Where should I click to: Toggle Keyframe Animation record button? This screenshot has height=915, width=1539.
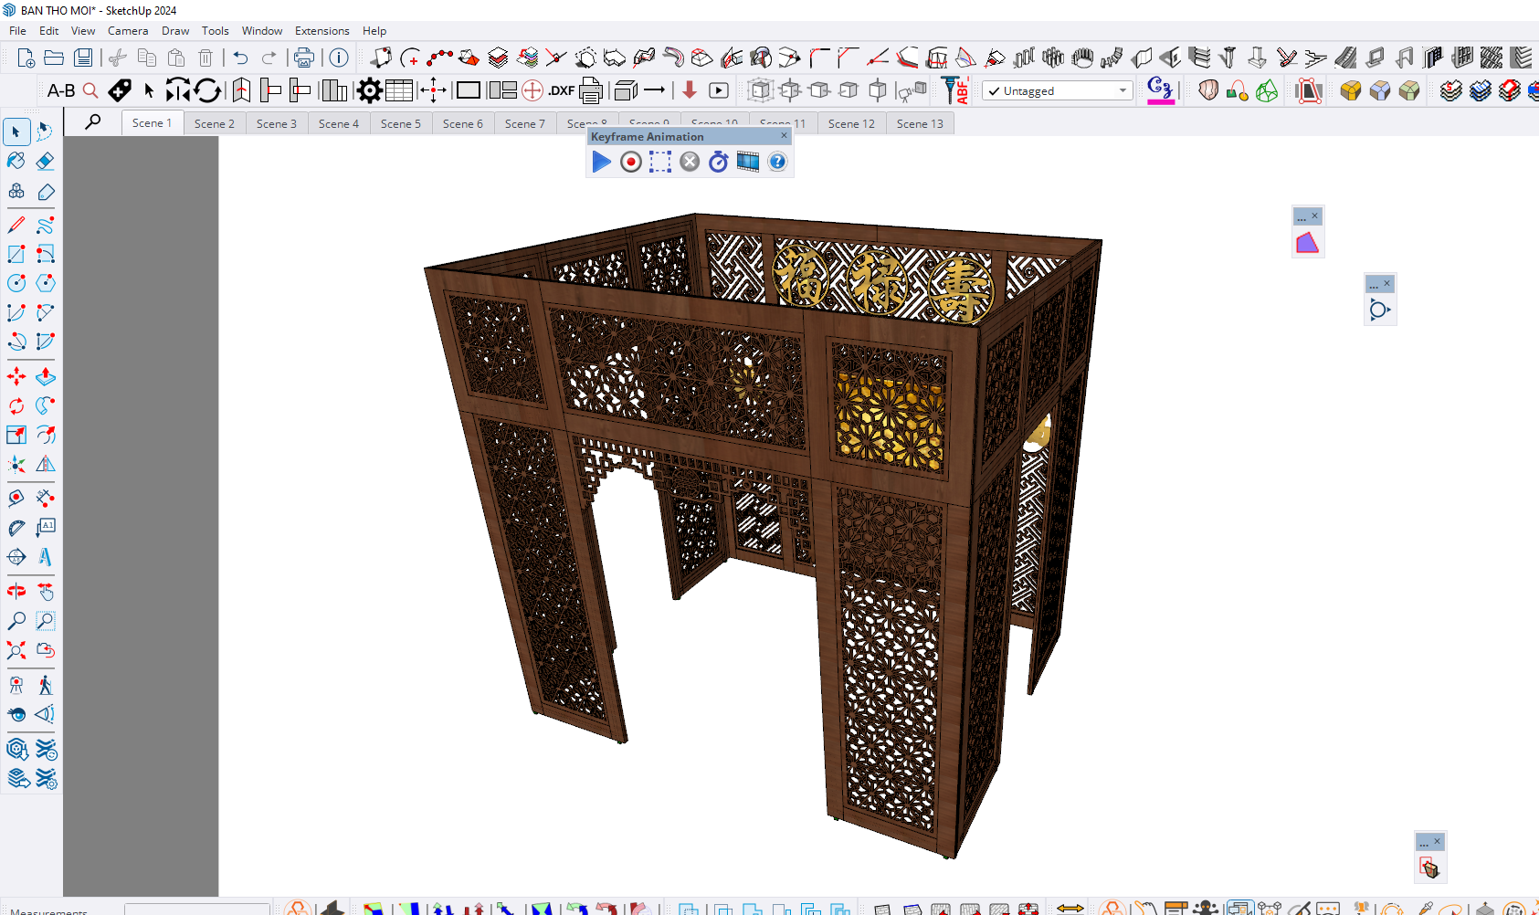tap(630, 162)
